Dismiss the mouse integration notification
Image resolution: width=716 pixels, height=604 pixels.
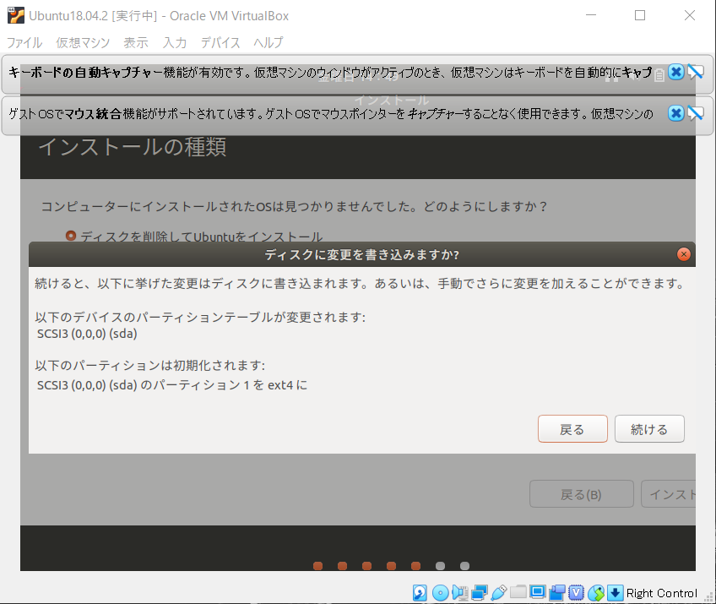point(676,114)
